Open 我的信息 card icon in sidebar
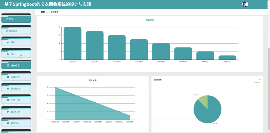270x133 pixels. click(x=7, y=31)
